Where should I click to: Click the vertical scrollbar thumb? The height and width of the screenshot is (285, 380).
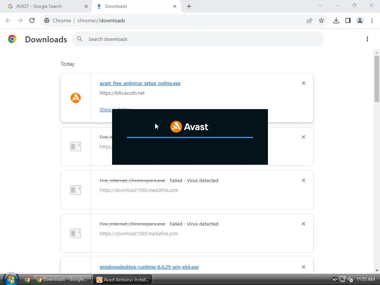coord(377,79)
